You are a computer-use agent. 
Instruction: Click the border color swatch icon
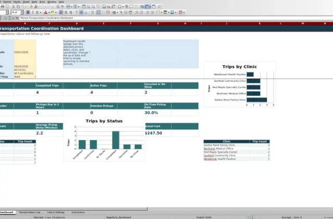coord(172,13)
